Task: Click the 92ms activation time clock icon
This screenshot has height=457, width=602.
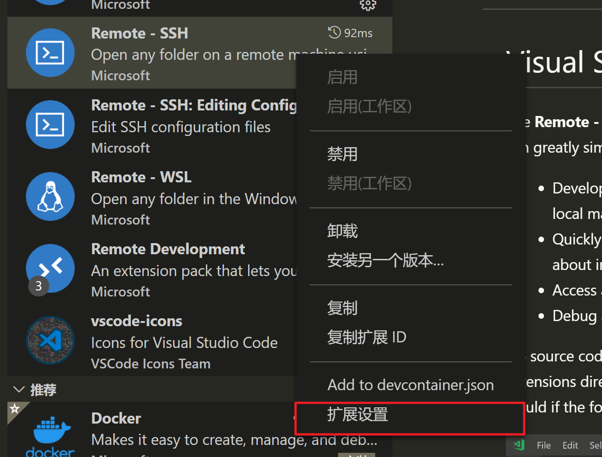Action: [x=334, y=32]
